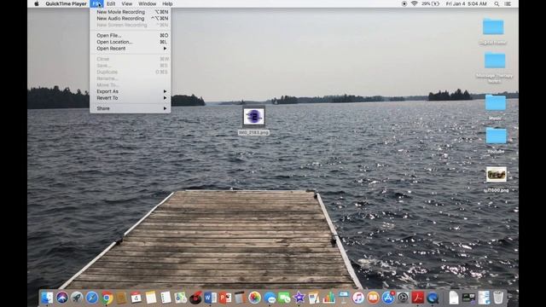
Task: Click the screen recording indicator in menu bar
Action: coord(404,3)
